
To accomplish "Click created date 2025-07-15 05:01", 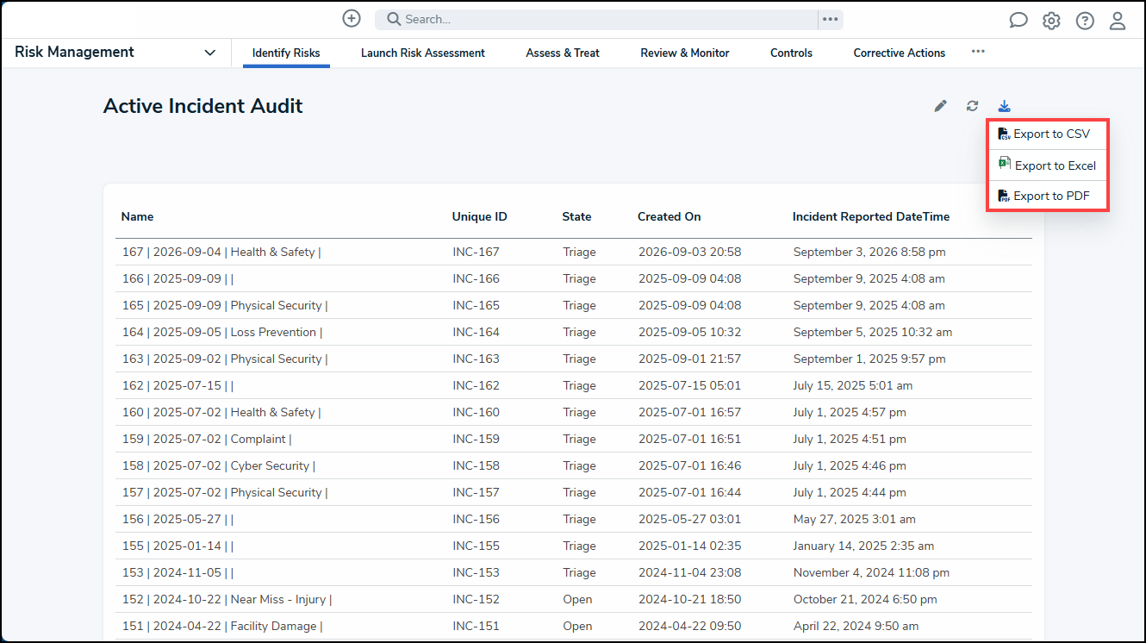I will pos(689,385).
